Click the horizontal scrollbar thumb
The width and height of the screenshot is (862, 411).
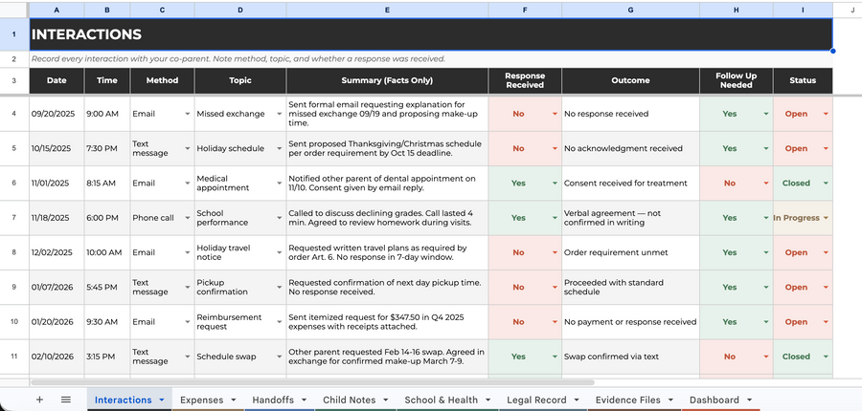point(312,382)
